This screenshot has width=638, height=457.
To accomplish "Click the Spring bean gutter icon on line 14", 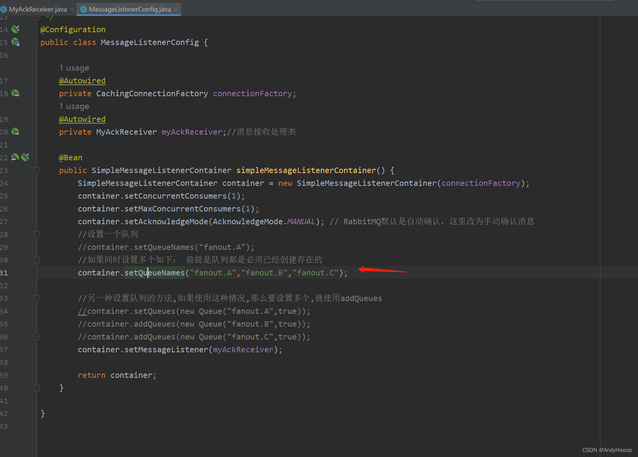I will tap(16, 29).
